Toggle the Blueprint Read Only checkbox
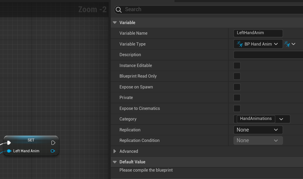This screenshot has height=179, width=303. (237, 76)
